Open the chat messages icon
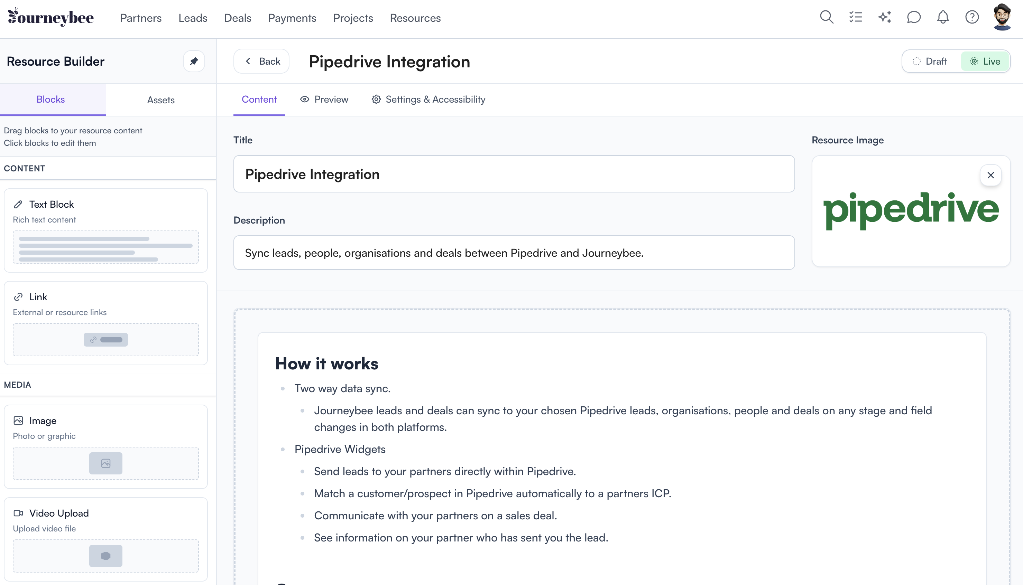Viewport: 1023px width, 585px height. coord(914,17)
